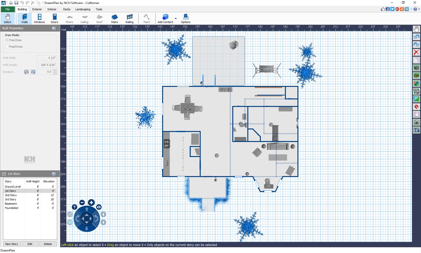The height and width of the screenshot is (253, 421).
Task: Open the Tools menu
Action: 99,9
